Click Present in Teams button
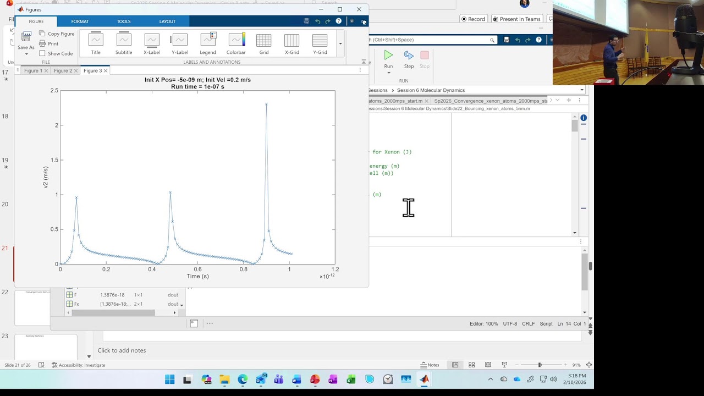Viewport: 704px width, 396px height. click(516, 19)
